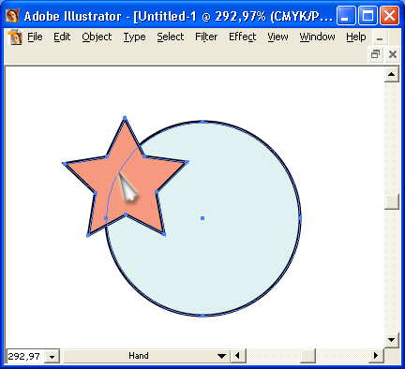Restore down the document window

click(375, 54)
